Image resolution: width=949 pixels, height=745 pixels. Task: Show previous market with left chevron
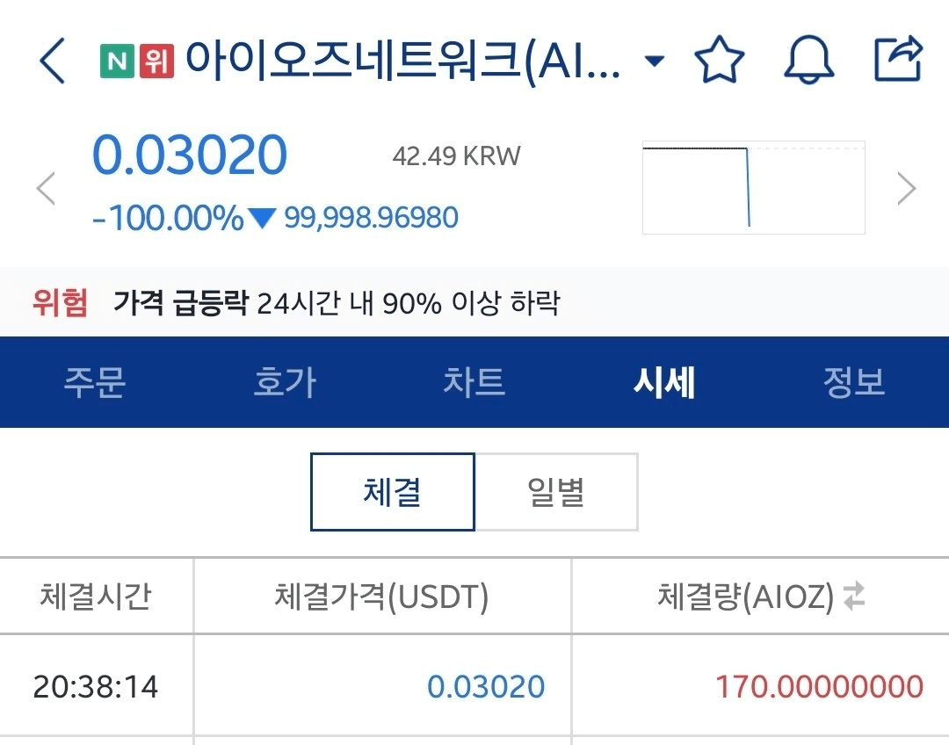click(x=46, y=188)
